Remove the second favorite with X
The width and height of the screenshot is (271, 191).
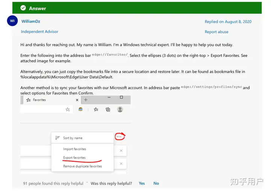point(121,164)
